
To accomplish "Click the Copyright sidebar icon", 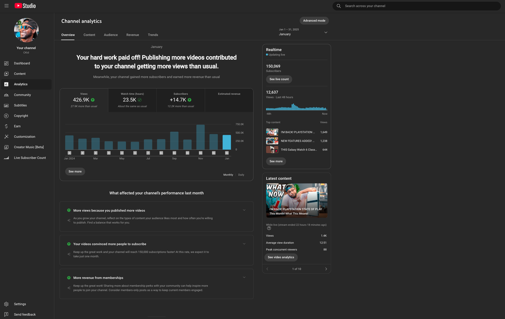I will (x=7, y=116).
